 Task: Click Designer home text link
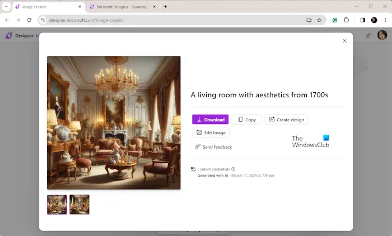tap(24, 36)
